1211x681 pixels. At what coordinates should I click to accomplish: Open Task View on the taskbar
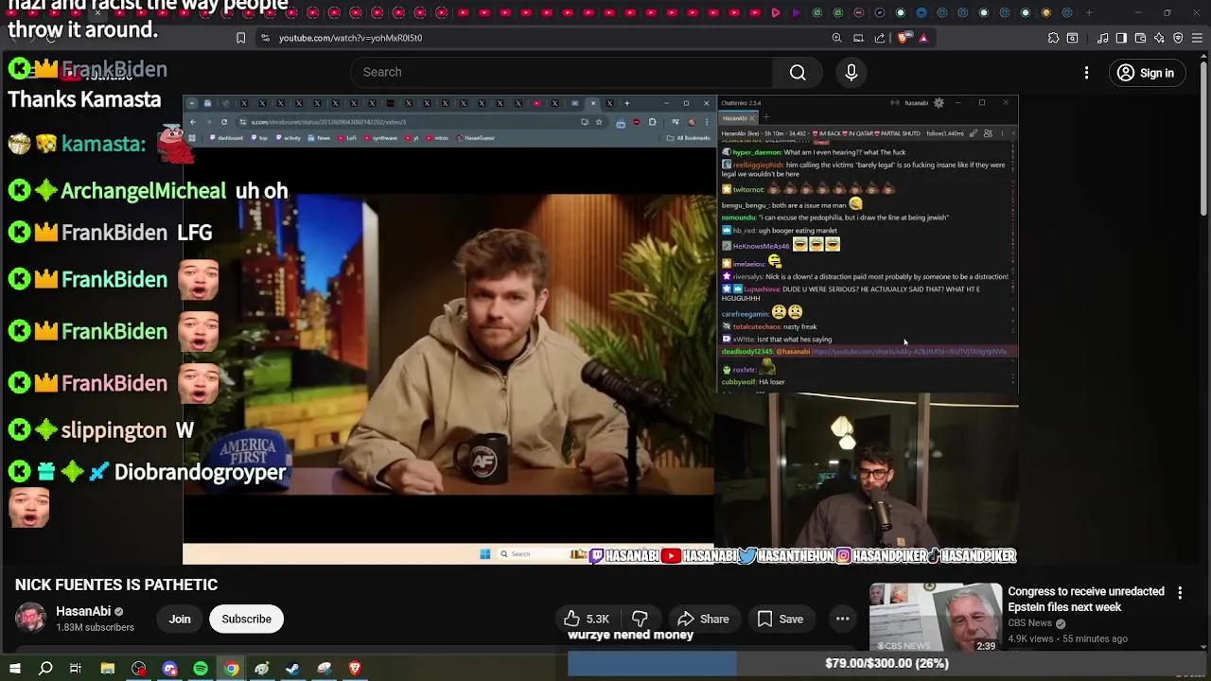click(x=76, y=669)
